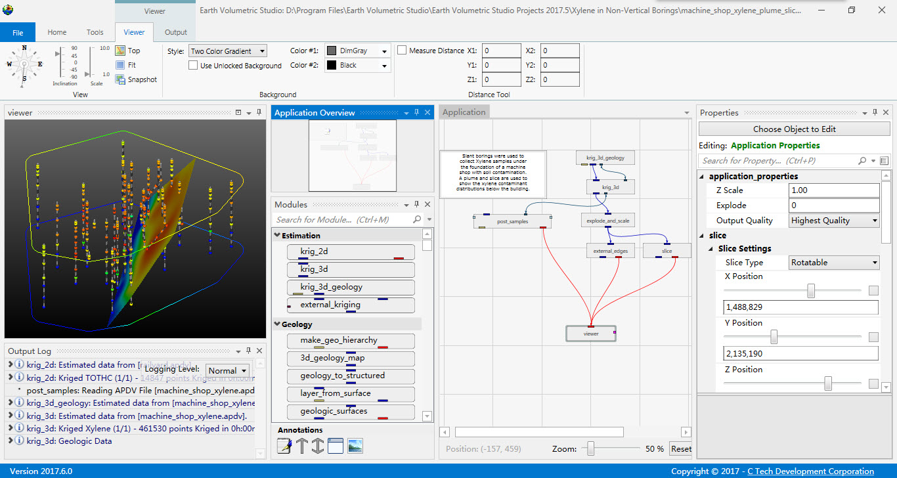897x478 pixels.
Task: Pin the Application Overview panel
Action: tap(416, 113)
